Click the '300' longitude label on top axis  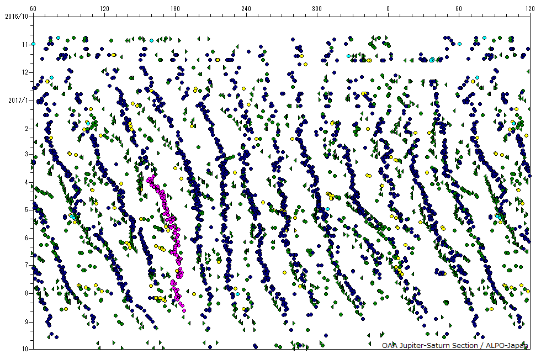coord(317,9)
